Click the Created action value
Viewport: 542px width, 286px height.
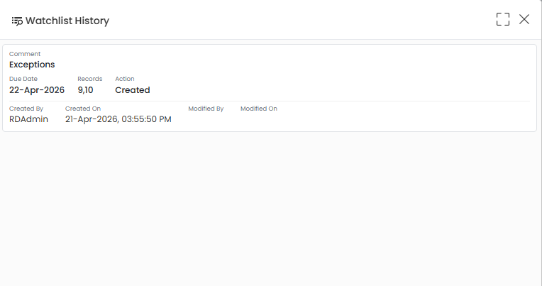133,90
